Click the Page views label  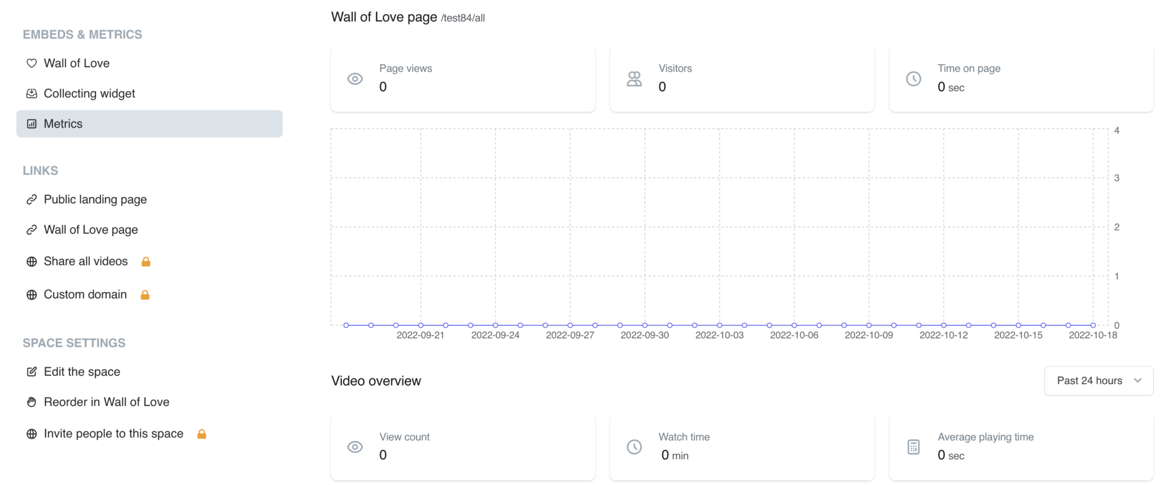point(406,68)
